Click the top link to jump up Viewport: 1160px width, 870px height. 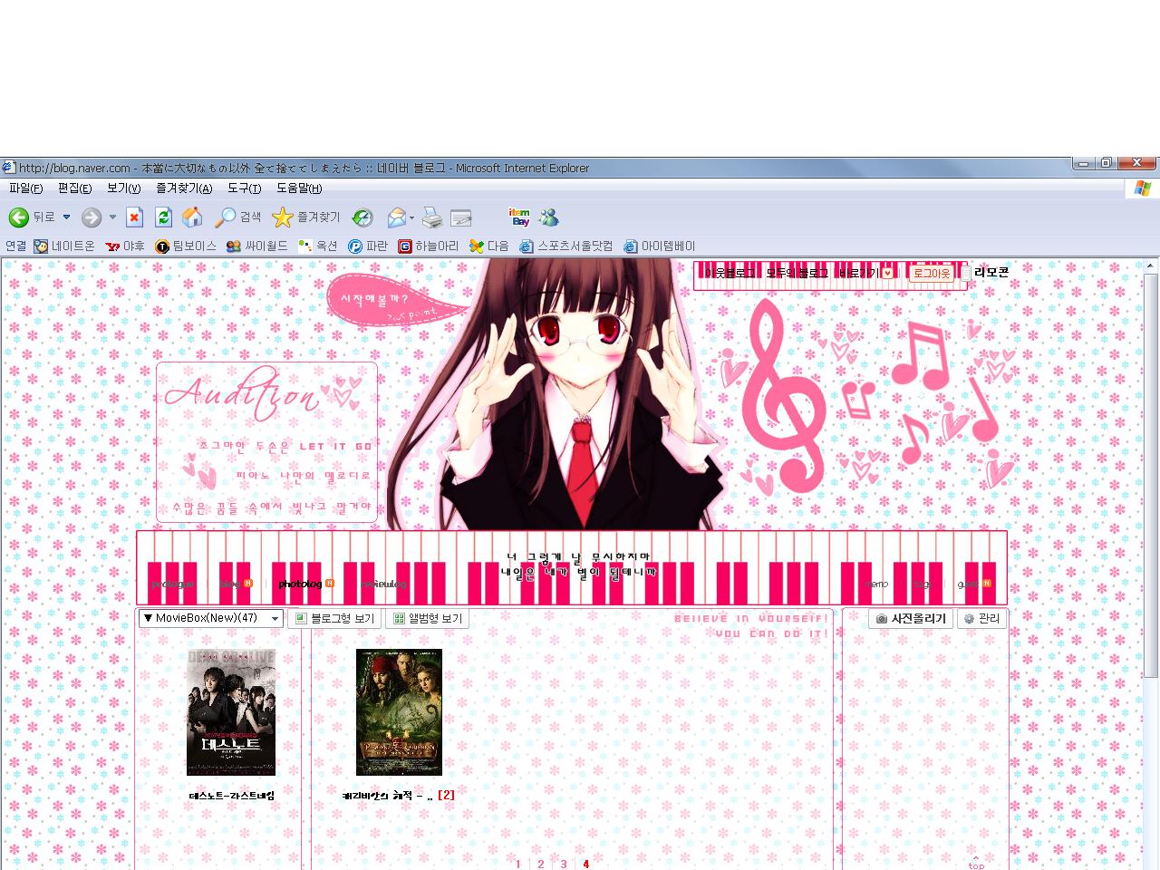pyautogui.click(x=976, y=863)
